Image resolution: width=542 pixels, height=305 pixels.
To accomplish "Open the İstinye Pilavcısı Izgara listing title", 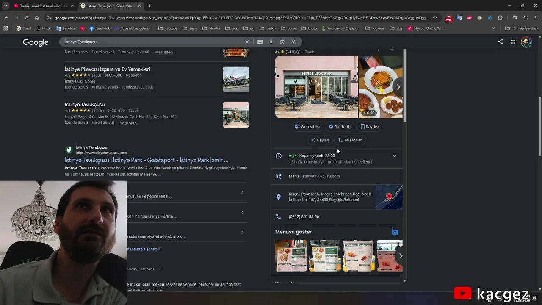I will coord(108,69).
